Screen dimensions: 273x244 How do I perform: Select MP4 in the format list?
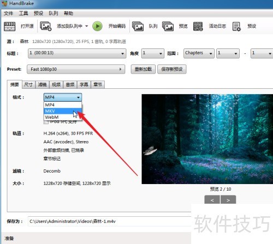click(63, 105)
